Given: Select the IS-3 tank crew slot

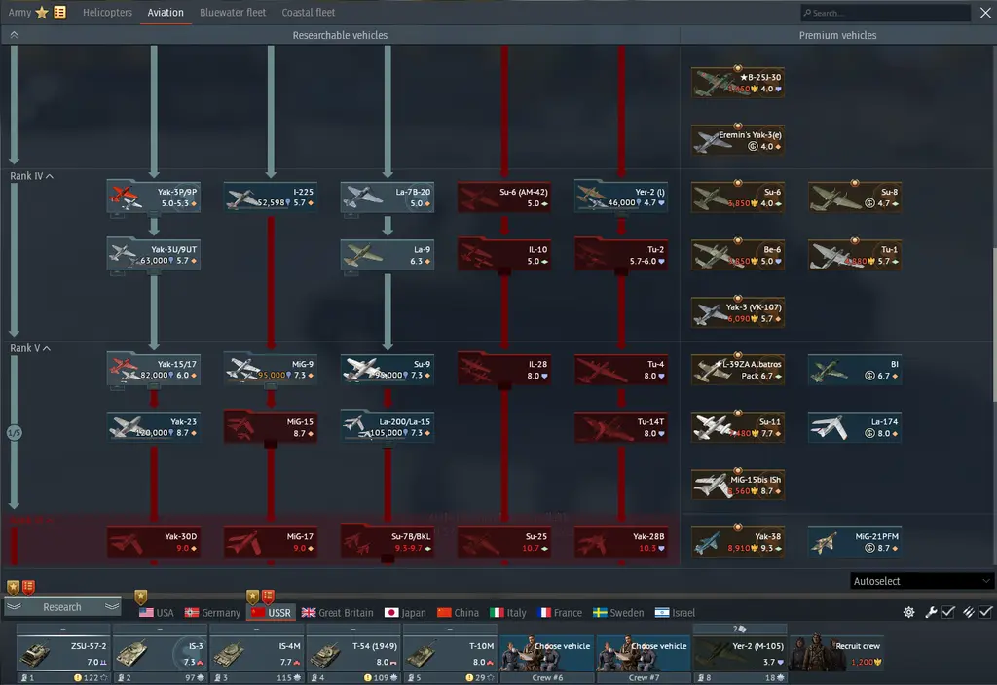Looking at the screenshot, I should point(160,653).
